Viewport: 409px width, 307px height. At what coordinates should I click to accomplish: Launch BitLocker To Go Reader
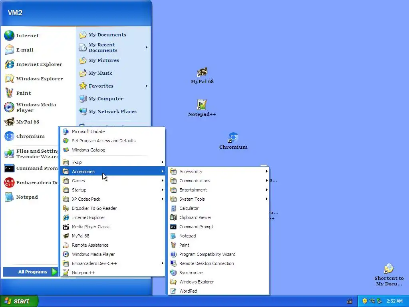click(x=113, y=208)
